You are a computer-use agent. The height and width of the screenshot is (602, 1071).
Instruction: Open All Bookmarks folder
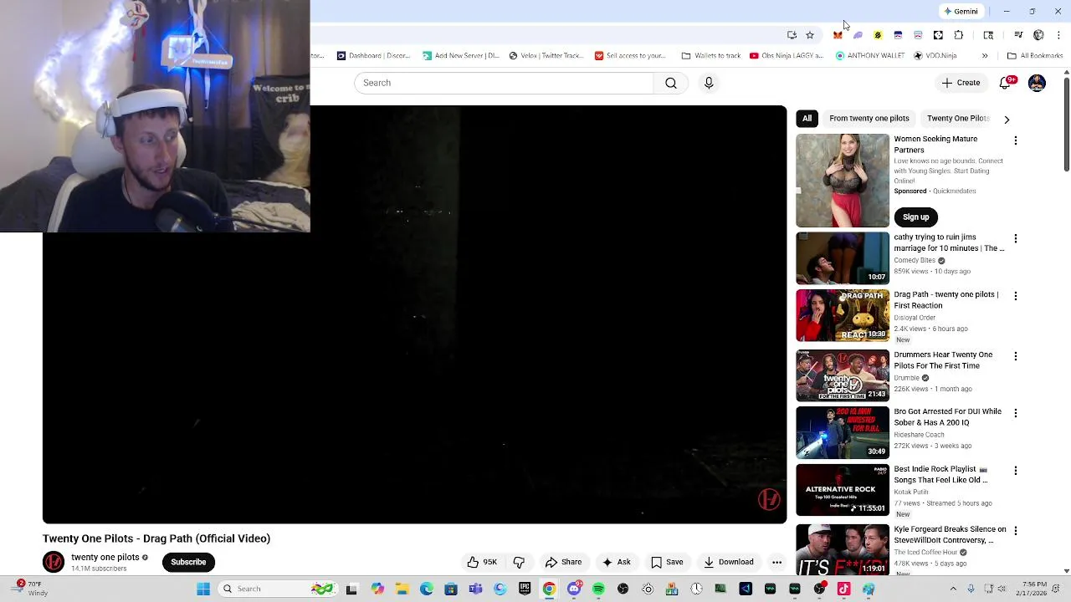click(x=1035, y=56)
